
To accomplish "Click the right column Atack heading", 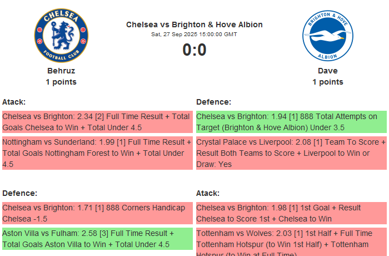I will click(x=208, y=193).
